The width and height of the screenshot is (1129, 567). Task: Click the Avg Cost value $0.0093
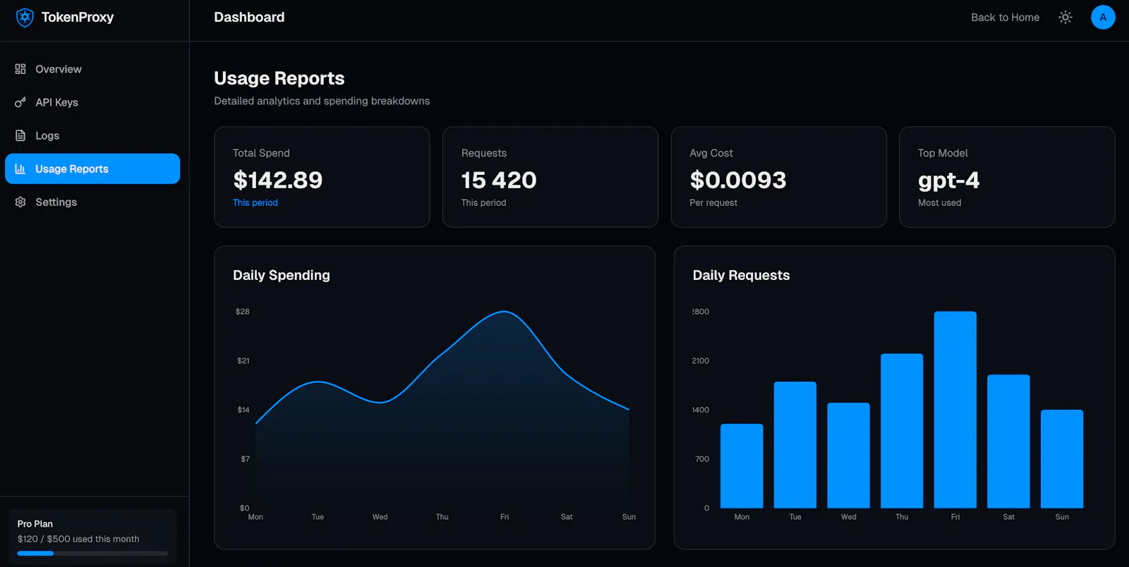[738, 180]
